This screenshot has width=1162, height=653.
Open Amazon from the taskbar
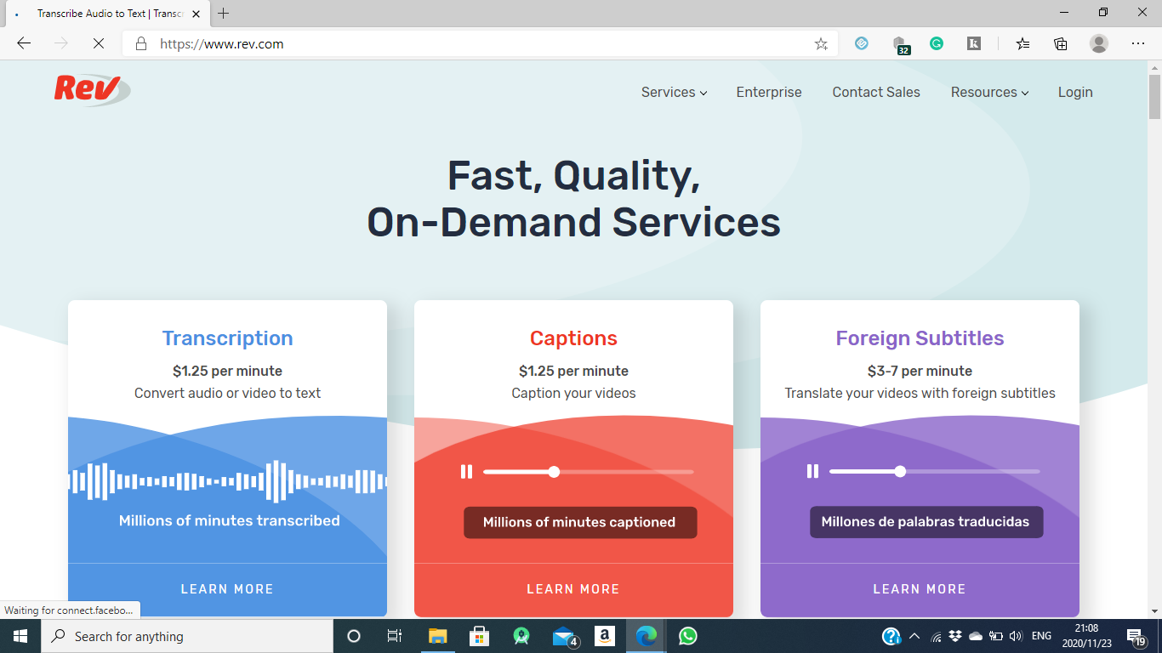(x=605, y=636)
